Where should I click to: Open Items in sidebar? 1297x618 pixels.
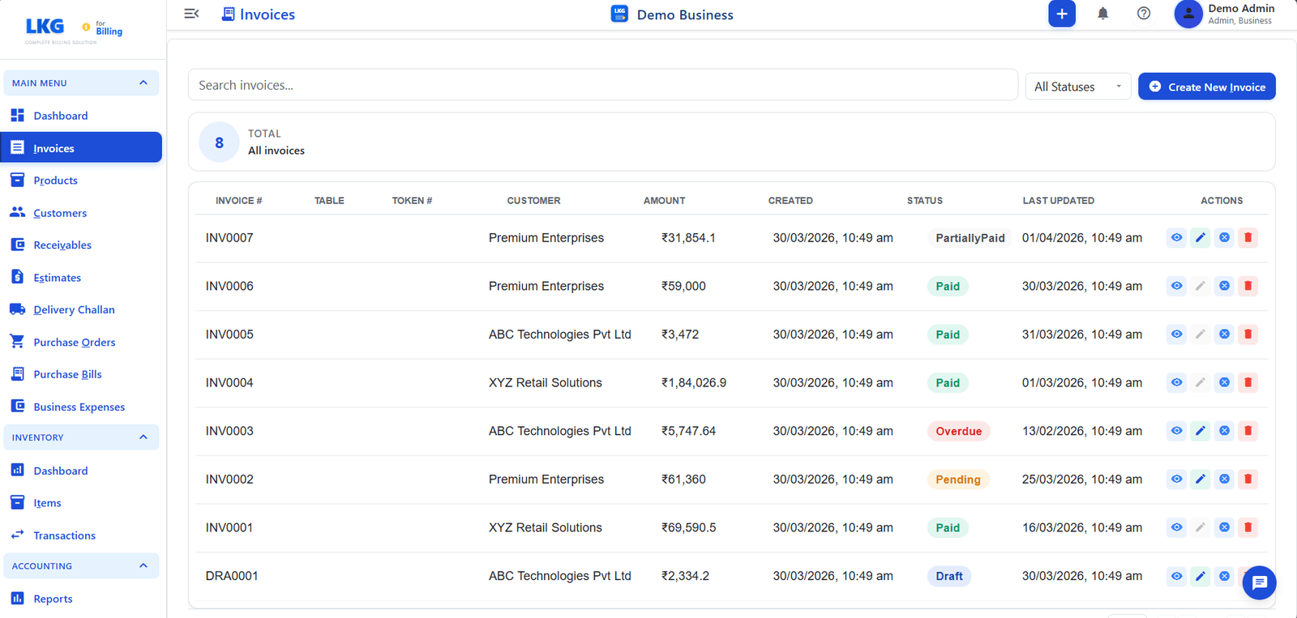81,503
